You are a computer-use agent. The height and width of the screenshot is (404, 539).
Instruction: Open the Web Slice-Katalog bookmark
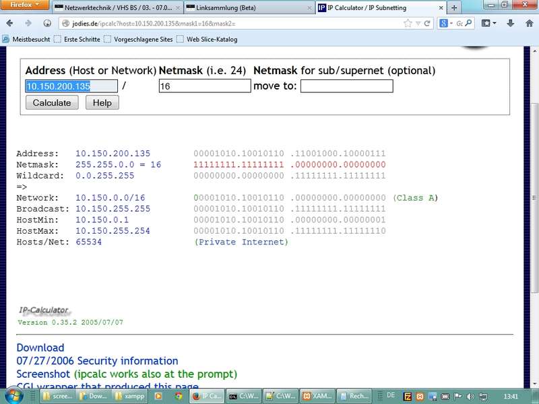(x=207, y=40)
